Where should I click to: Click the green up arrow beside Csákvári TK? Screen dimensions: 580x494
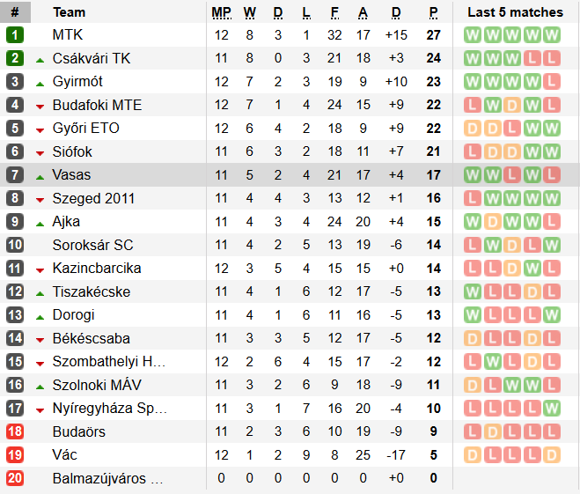point(40,59)
